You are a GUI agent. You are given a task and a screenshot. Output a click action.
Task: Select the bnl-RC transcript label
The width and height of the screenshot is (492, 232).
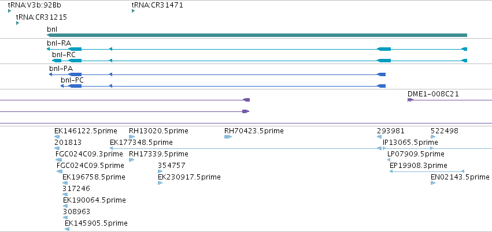click(x=64, y=55)
